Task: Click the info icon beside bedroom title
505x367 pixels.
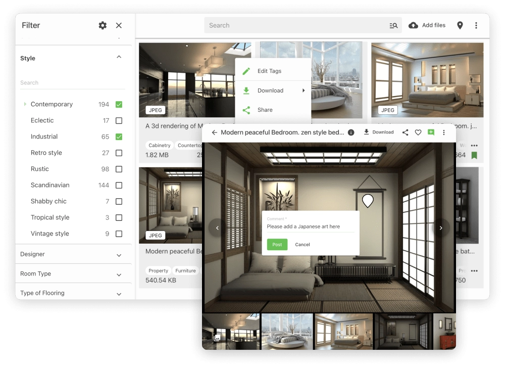Action: click(x=351, y=132)
